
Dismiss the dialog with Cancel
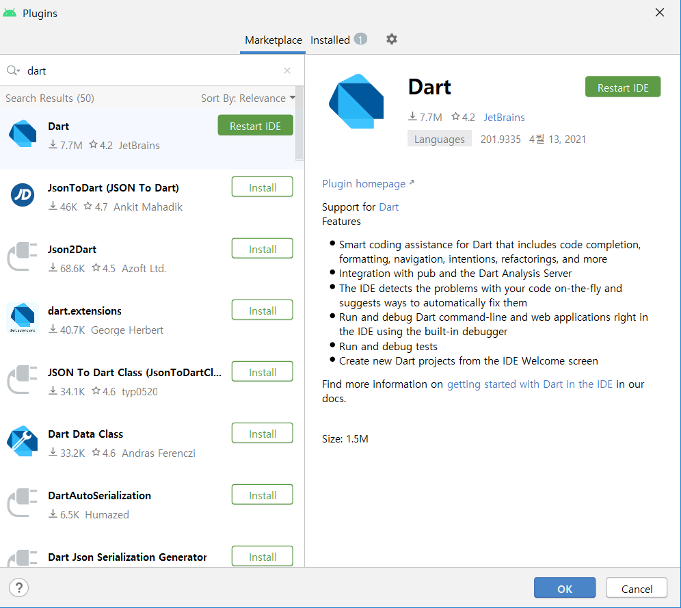pos(637,588)
